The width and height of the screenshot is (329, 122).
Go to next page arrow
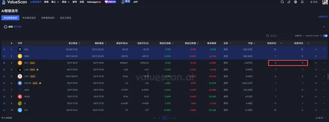point(170,118)
